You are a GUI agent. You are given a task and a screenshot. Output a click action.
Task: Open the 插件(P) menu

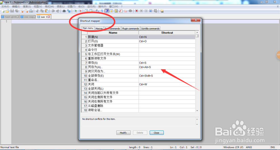click(103, 6)
